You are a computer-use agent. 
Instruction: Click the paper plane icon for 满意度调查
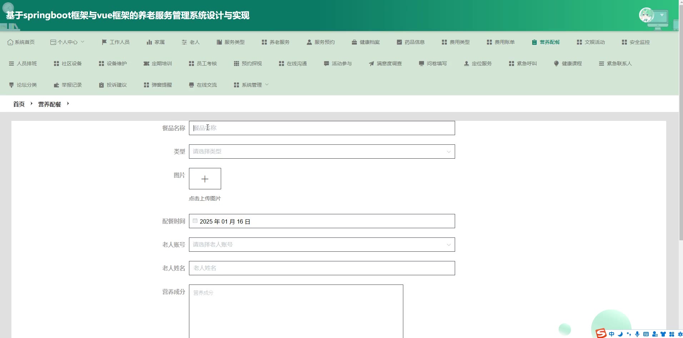[x=372, y=63]
